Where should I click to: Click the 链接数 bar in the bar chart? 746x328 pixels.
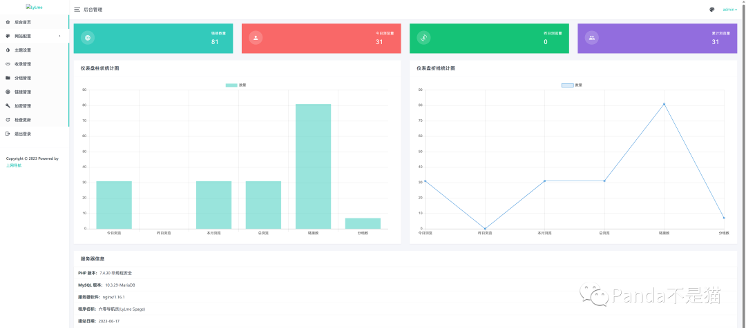tap(313, 166)
